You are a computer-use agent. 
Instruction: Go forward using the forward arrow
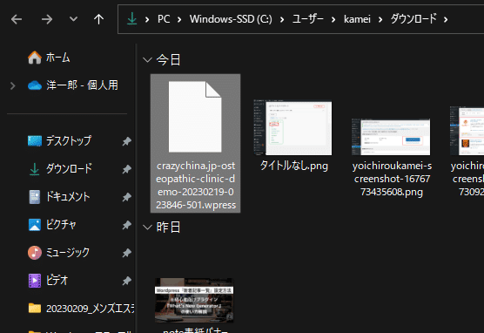point(47,19)
